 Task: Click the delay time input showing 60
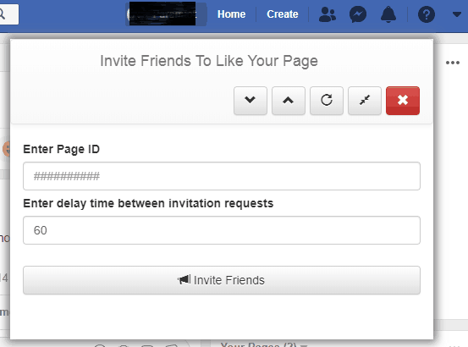point(222,230)
